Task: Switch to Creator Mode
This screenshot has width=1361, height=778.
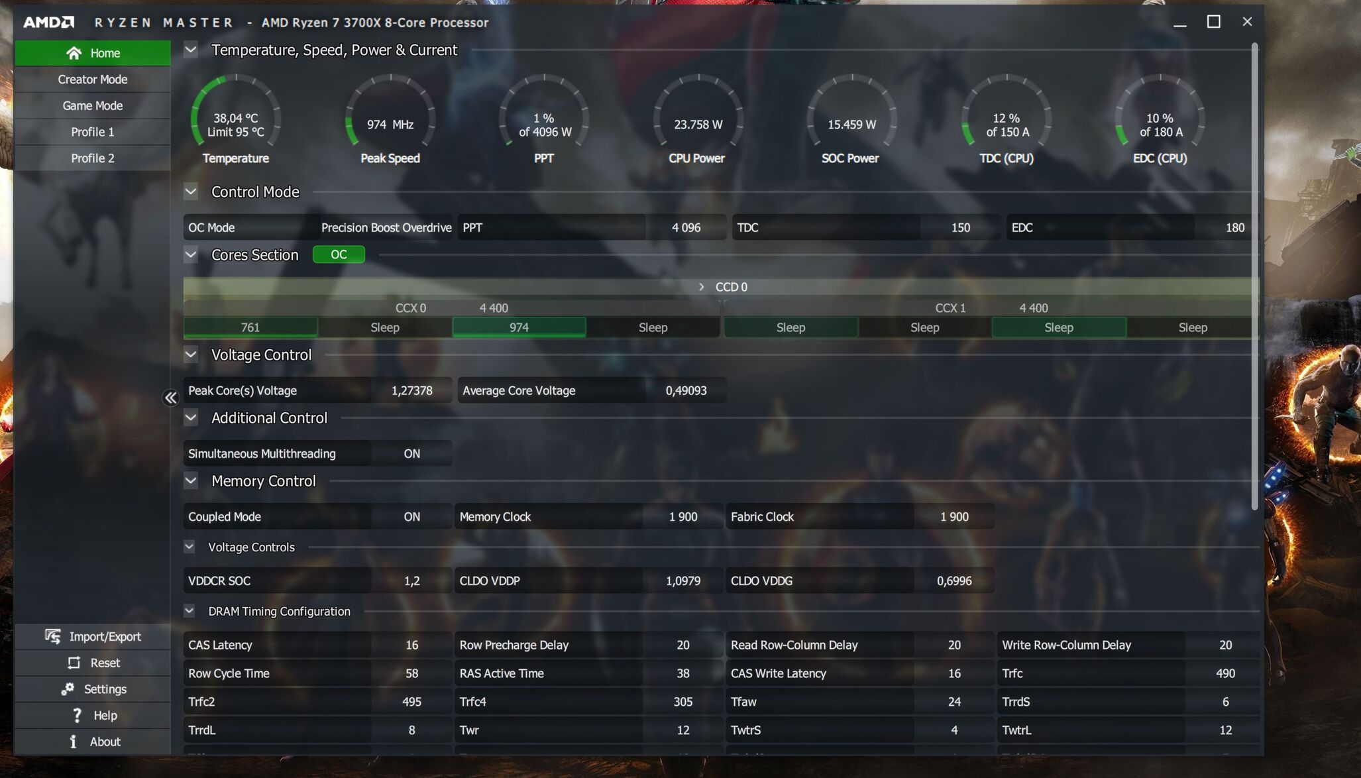Action: click(x=92, y=80)
